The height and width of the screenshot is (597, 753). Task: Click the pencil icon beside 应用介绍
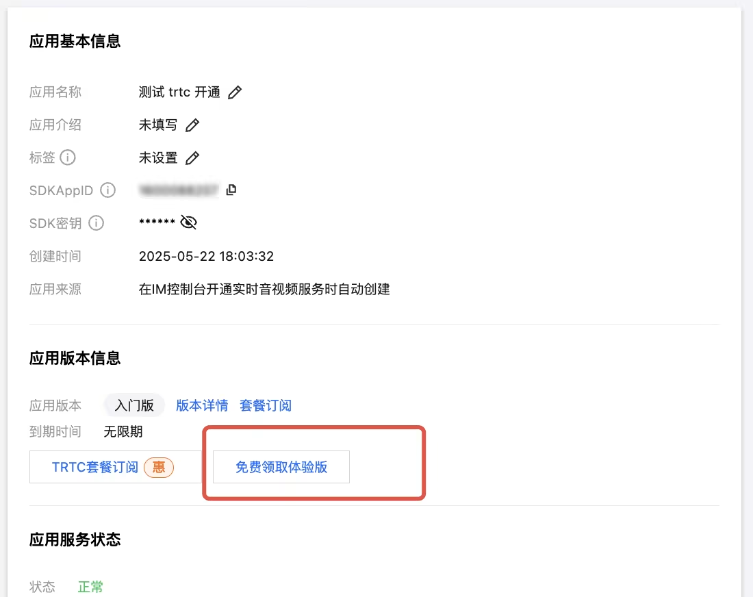coord(193,125)
